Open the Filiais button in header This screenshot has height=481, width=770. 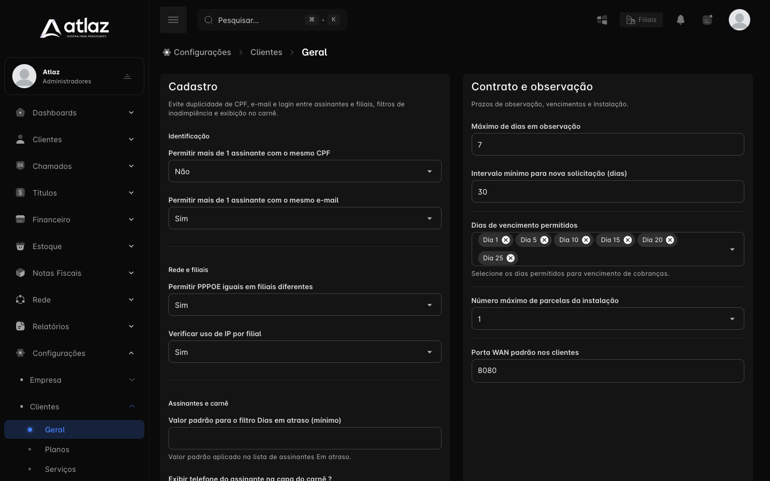(641, 20)
